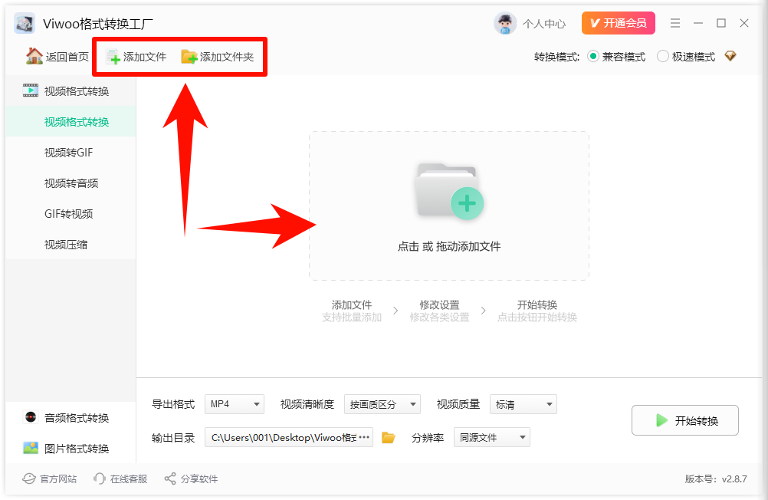The width and height of the screenshot is (768, 500).
Task: Click the diamond VIP icon beside 极速模式
Action: [730, 56]
